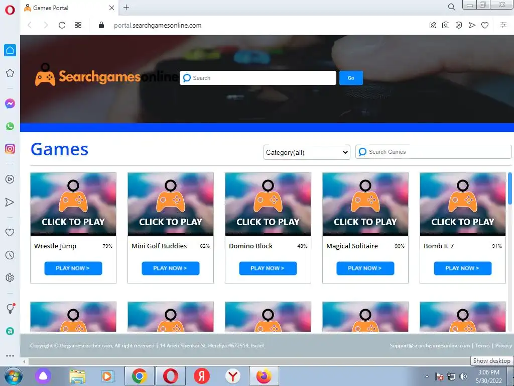Screen dimensions: 514x386
Task: Click the Magical Solitaire title text
Action: coord(352,246)
